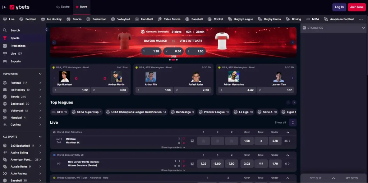This screenshot has height=183, width=368.
Task: Switch to the Casino tab
Action: (x=63, y=7)
